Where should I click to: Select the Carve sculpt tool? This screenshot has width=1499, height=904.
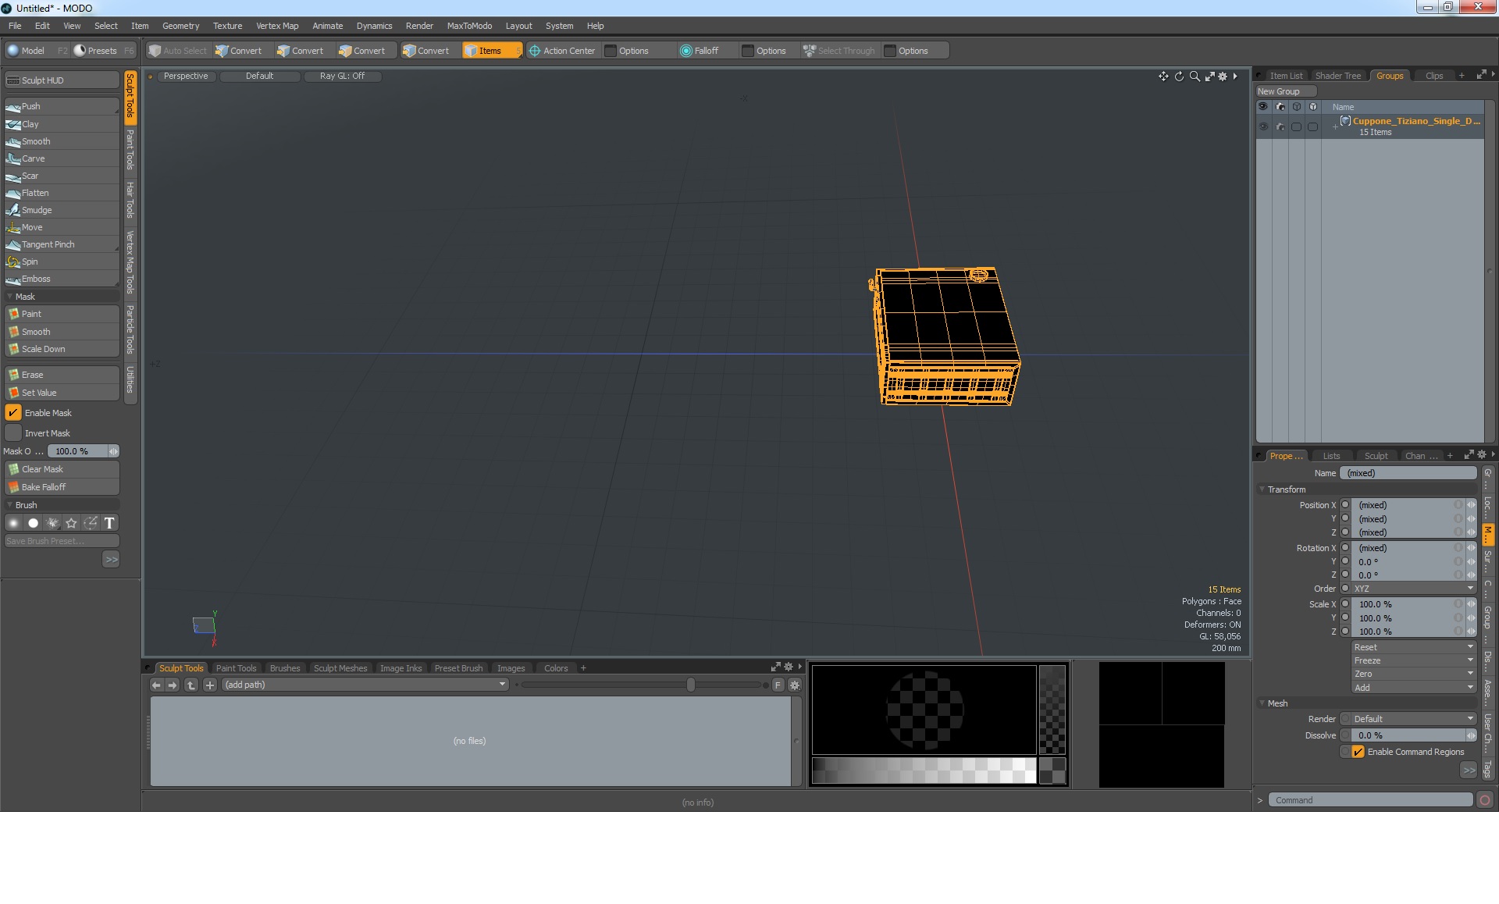coord(62,158)
